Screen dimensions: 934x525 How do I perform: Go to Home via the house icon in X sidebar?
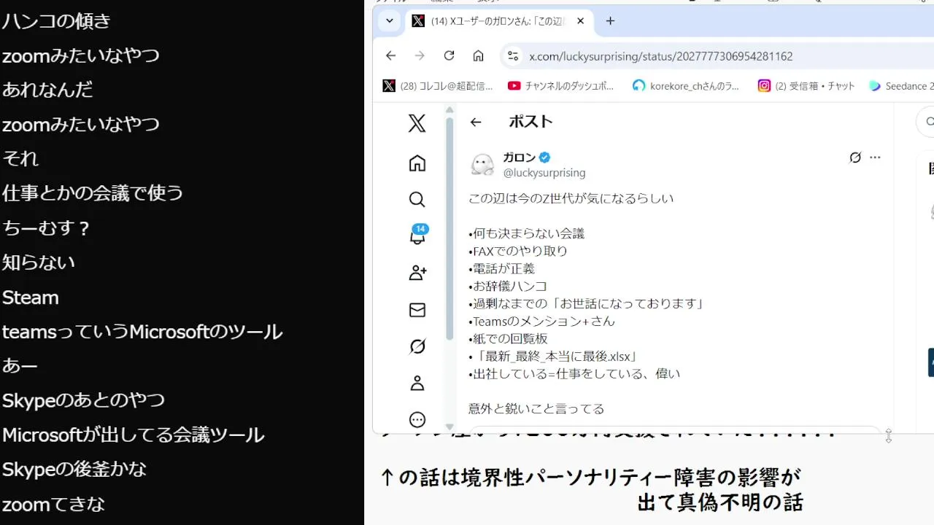[x=417, y=163]
